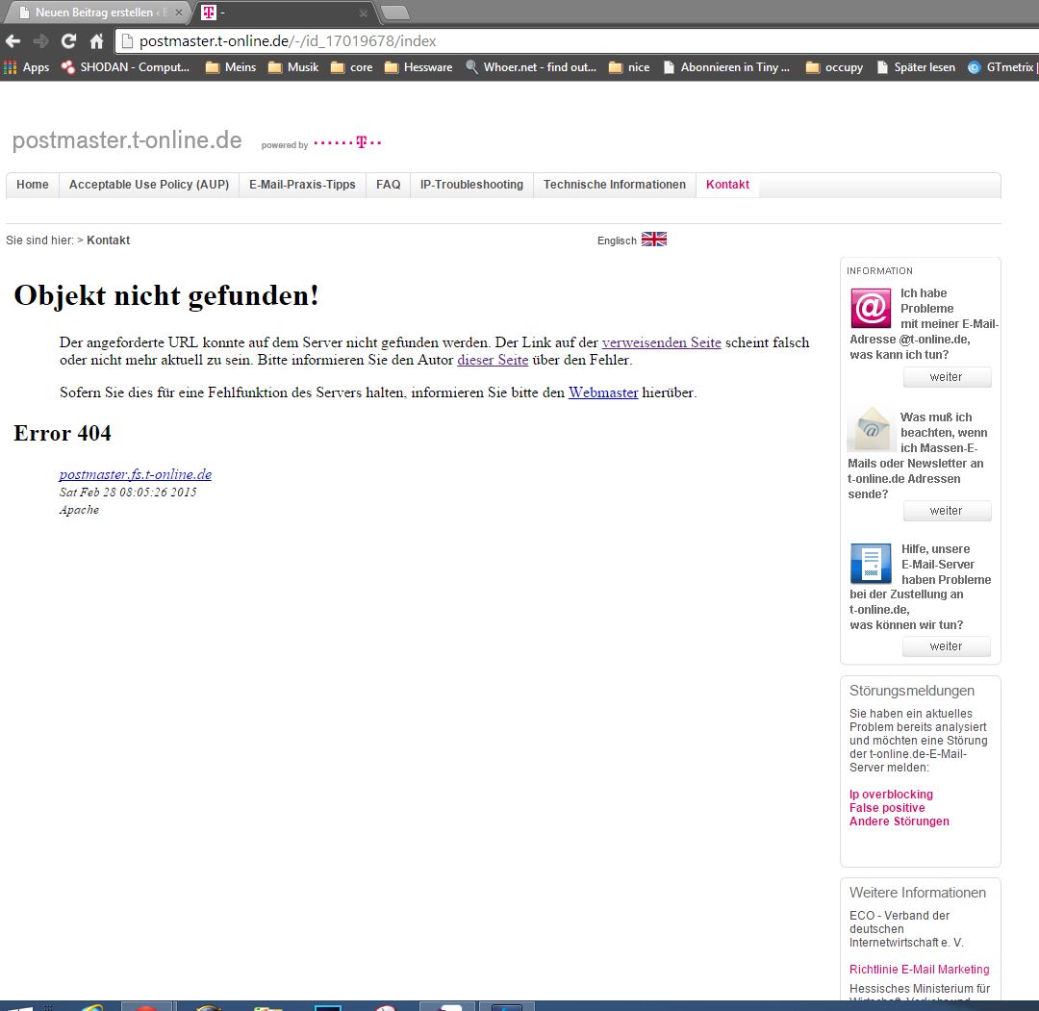Screen dimensions: 1039x1011
Task: Open the Ip overblocking link
Action: [x=891, y=795]
